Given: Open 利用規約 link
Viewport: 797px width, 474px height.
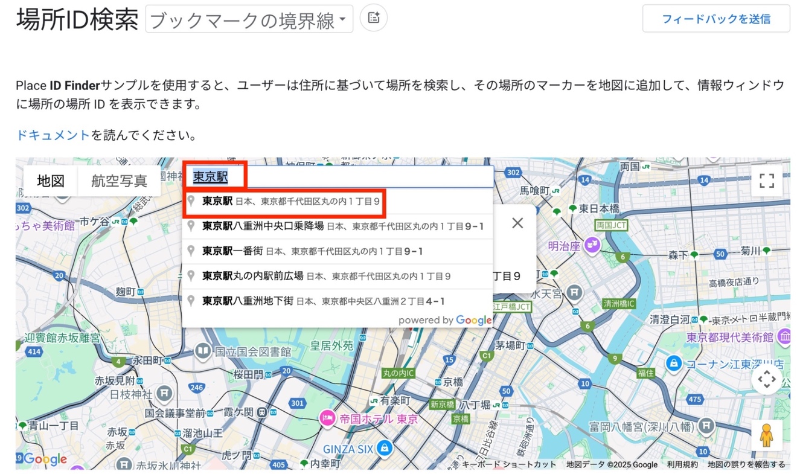Looking at the screenshot, I should point(682,464).
